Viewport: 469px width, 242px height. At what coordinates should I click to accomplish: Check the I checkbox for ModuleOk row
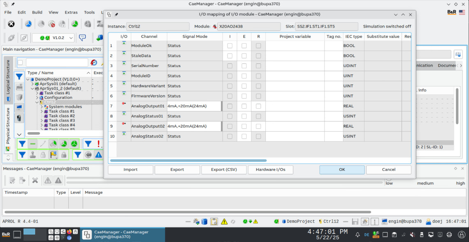click(230, 46)
